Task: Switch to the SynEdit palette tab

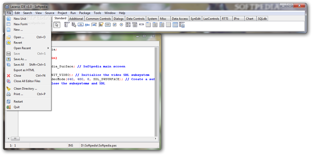Action: point(195,19)
